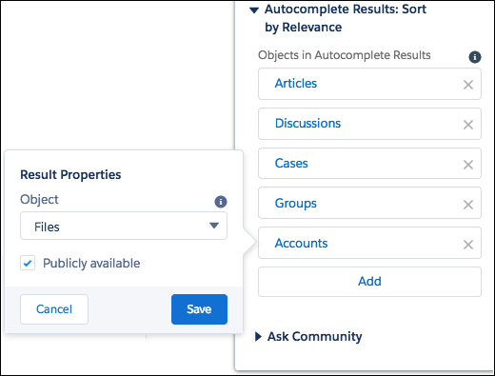The height and width of the screenshot is (376, 495).
Task: Click the Add button for objects
Action: pos(369,282)
